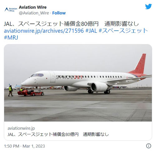Open the Aviation Wire profile avatar
Screen dimensions: 156x151
coord(11,9)
